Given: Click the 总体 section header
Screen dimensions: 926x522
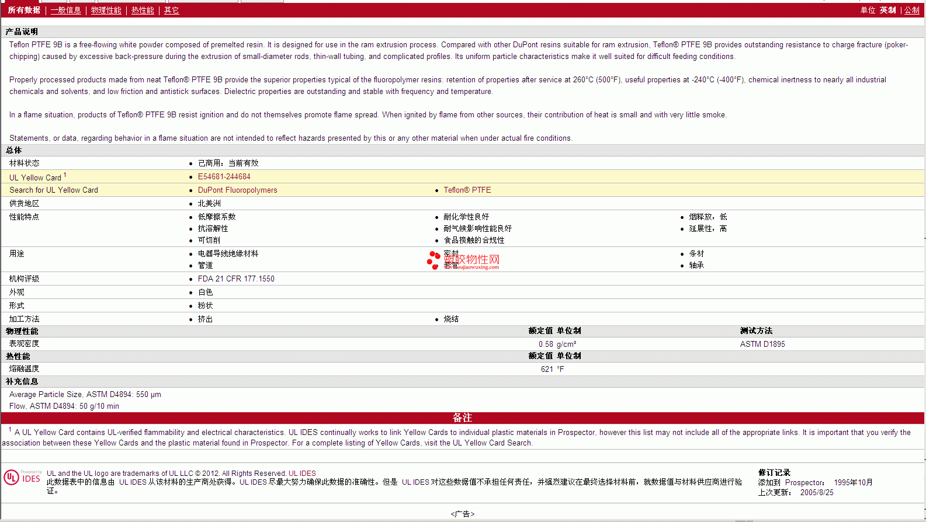Looking at the screenshot, I should tap(14, 151).
